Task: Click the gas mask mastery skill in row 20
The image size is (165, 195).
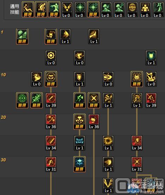Action: click(79, 122)
